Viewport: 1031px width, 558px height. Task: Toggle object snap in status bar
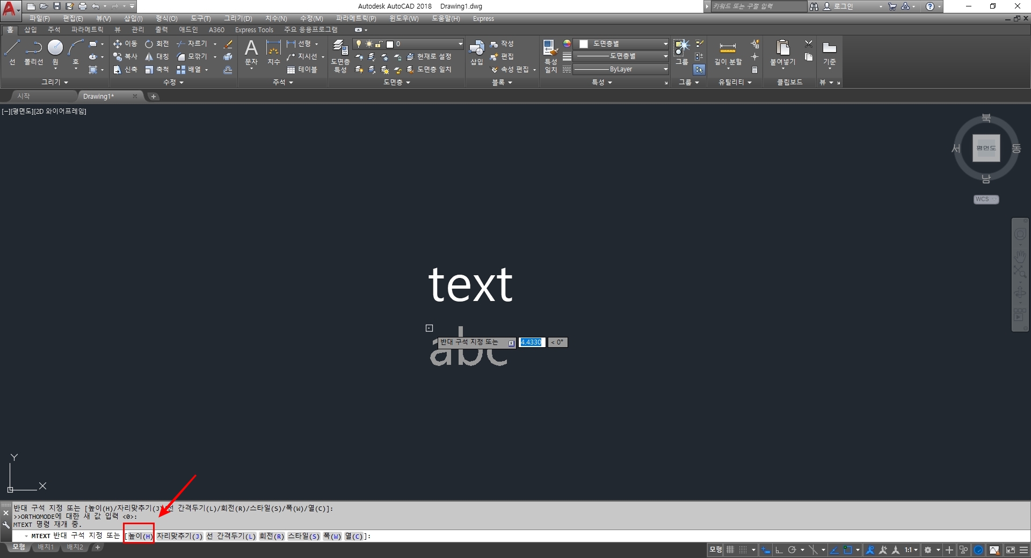click(847, 550)
